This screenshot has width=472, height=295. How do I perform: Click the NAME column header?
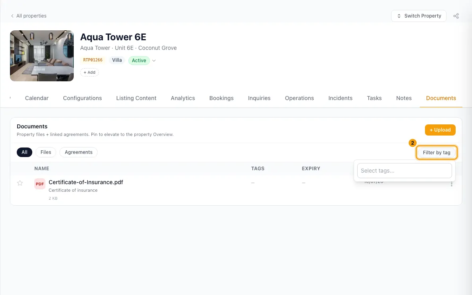point(41,169)
